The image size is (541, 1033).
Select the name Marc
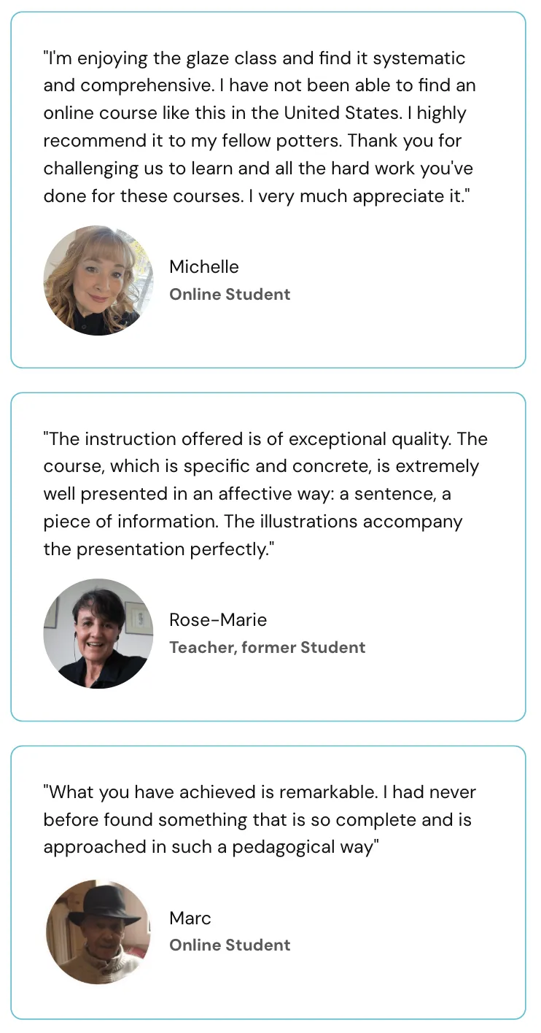coord(190,918)
